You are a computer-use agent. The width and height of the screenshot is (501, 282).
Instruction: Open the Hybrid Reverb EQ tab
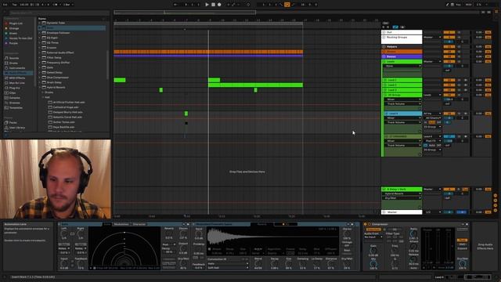coord(285,225)
